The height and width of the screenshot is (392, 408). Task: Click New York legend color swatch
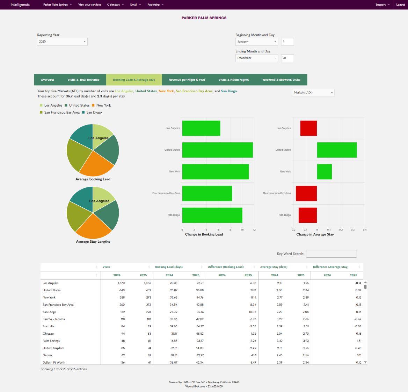pyautogui.click(x=93, y=105)
